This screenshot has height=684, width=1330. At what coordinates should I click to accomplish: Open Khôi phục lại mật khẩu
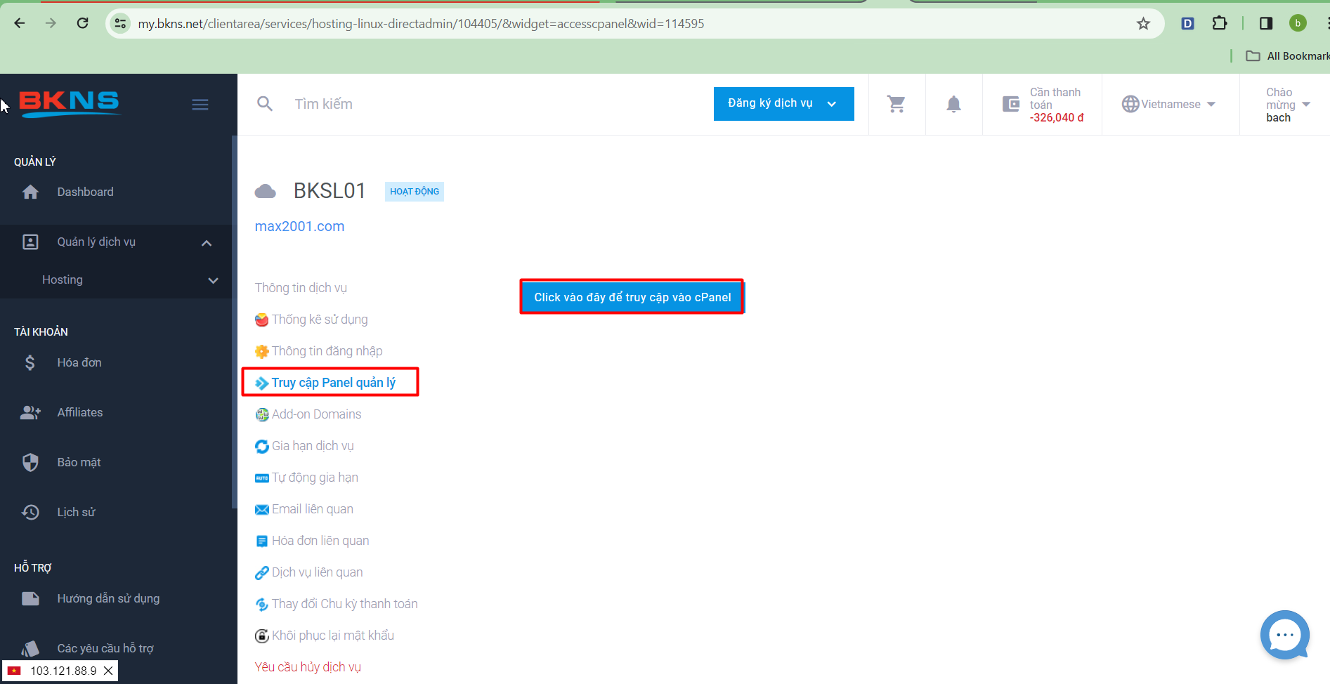coord(325,636)
